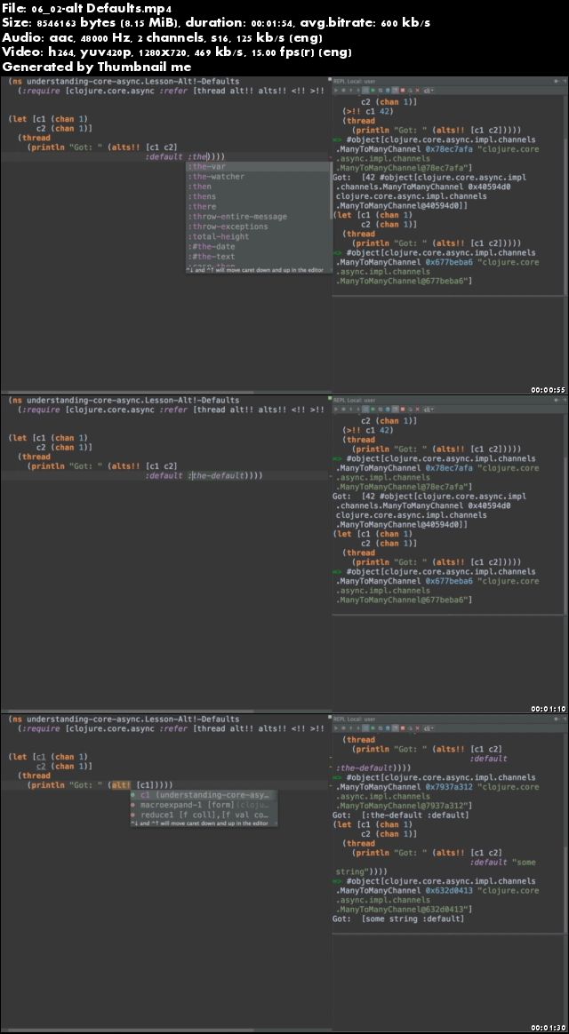Click the highlighted alt! symbol in the editor
Screen dimensions: 569x1034
(122, 785)
